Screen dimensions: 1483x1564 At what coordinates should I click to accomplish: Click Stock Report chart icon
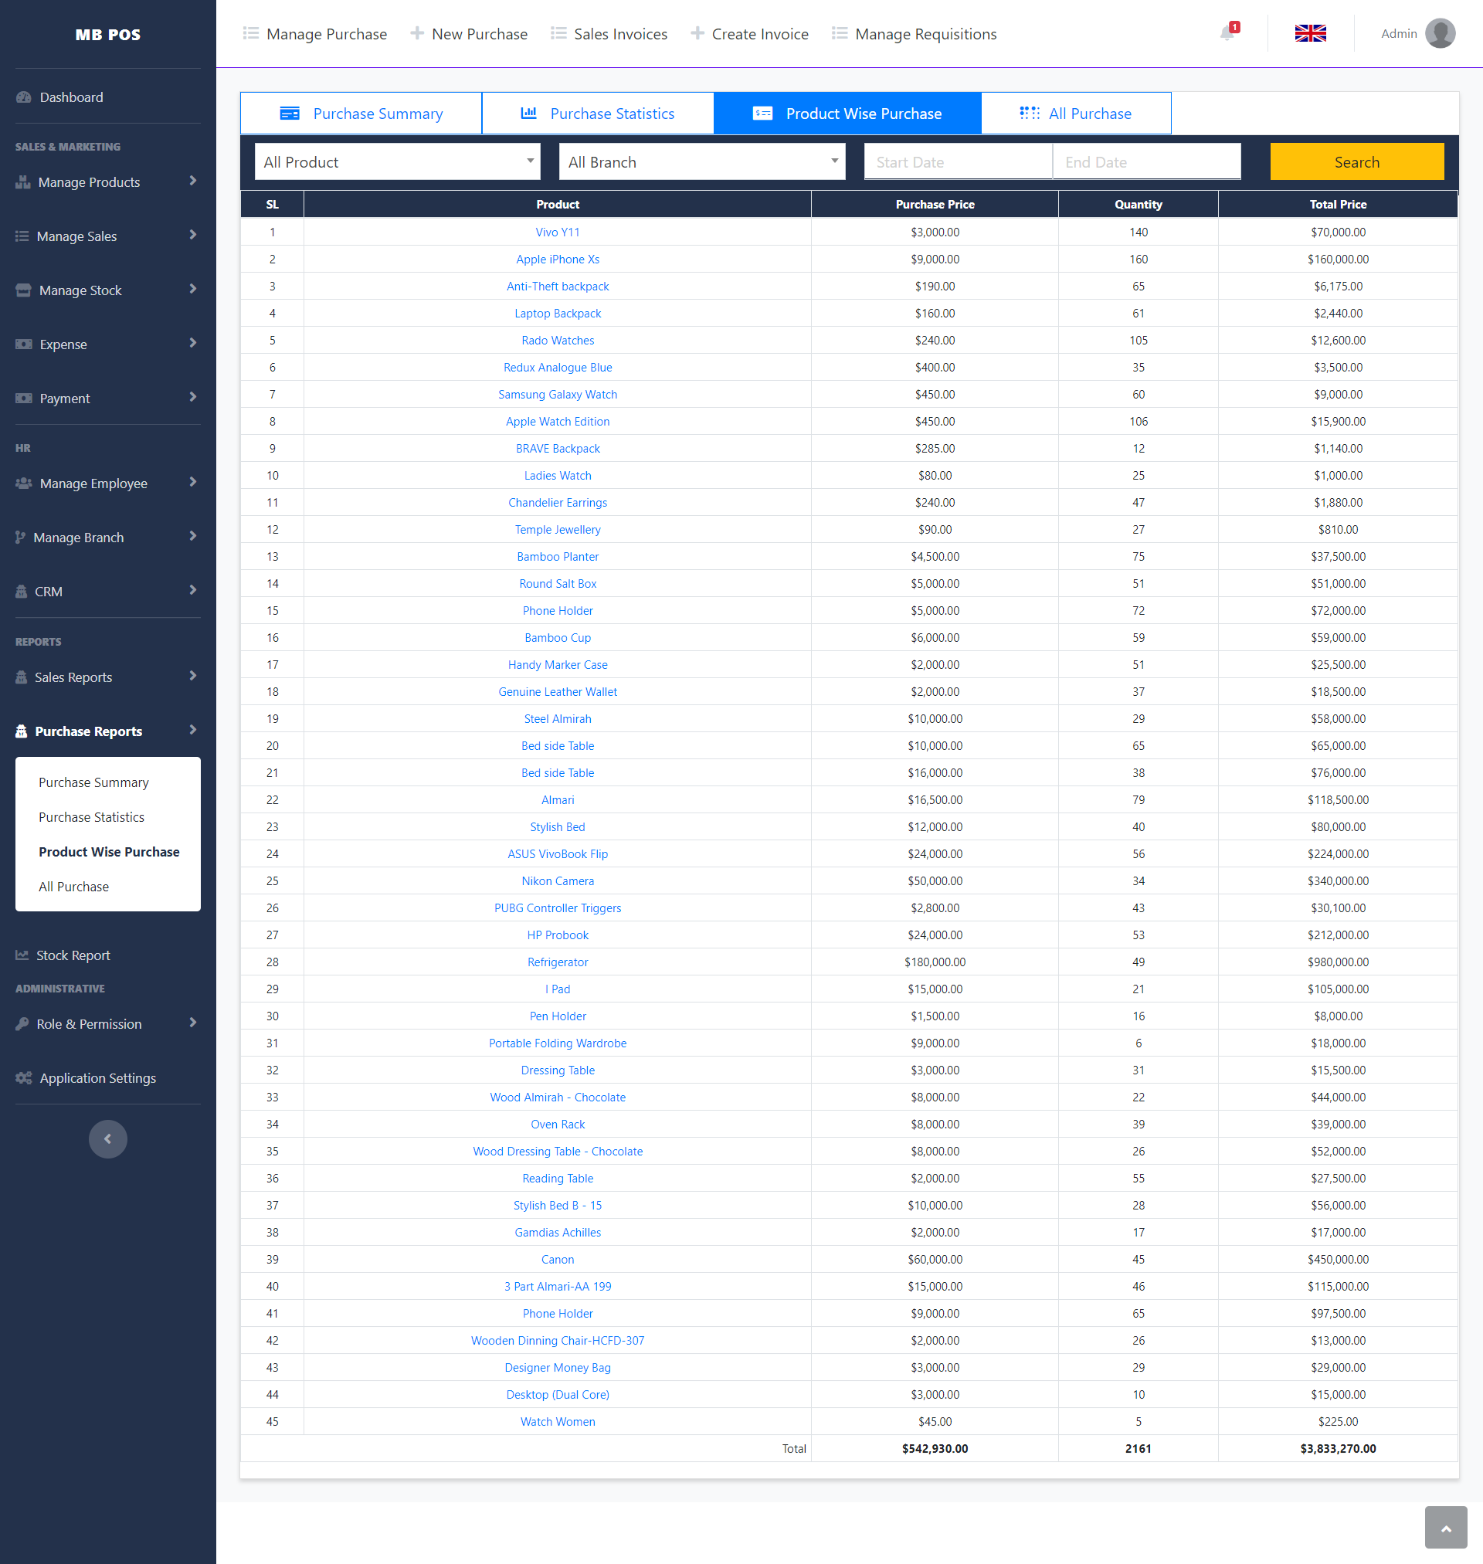(22, 955)
